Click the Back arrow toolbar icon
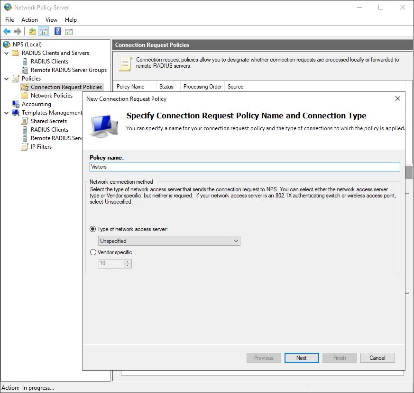Image resolution: width=414 pixels, height=393 pixels. 7,32
